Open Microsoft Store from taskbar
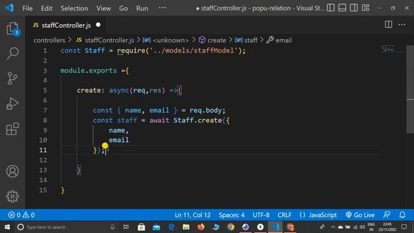This screenshot has width=414, height=233. (x=141, y=227)
